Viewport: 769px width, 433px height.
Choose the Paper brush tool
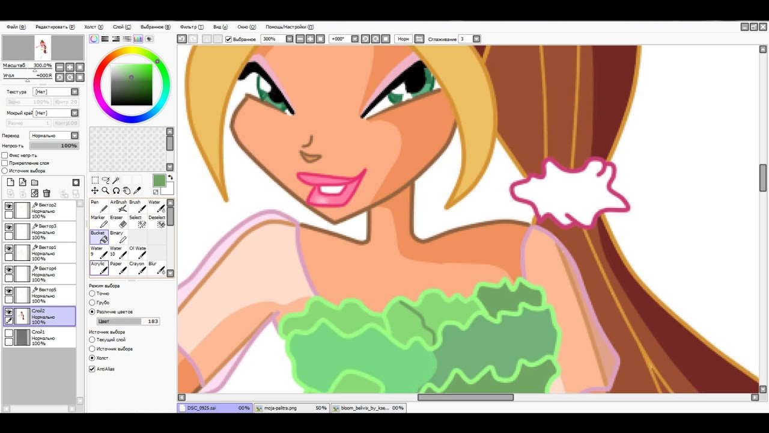[x=118, y=268]
